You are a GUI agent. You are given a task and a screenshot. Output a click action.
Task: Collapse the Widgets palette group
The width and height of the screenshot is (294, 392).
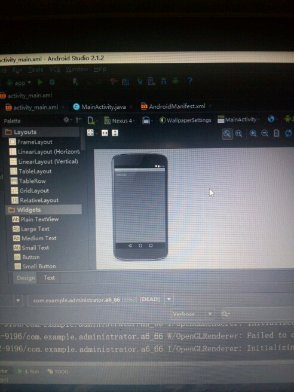tap(44, 210)
